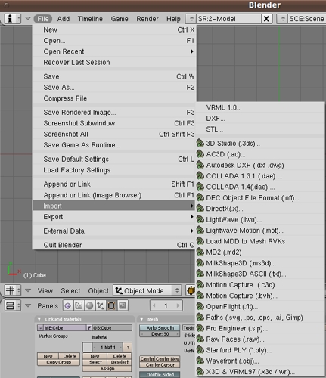This screenshot has width=326, height=378.
Task: Click the Center New button
Action: tap(168, 358)
